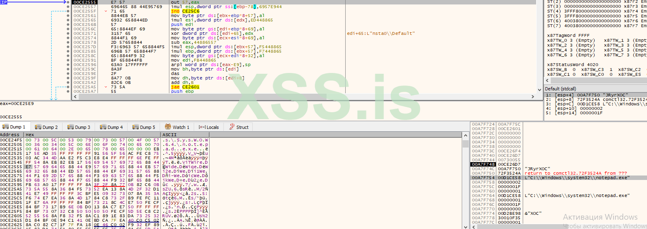Open the Default (stdcall) calling convention dropdown
Screen dimensions: 647x229
click(596, 89)
